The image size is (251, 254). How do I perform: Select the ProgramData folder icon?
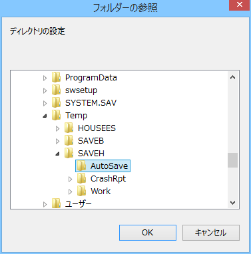coord(57,77)
